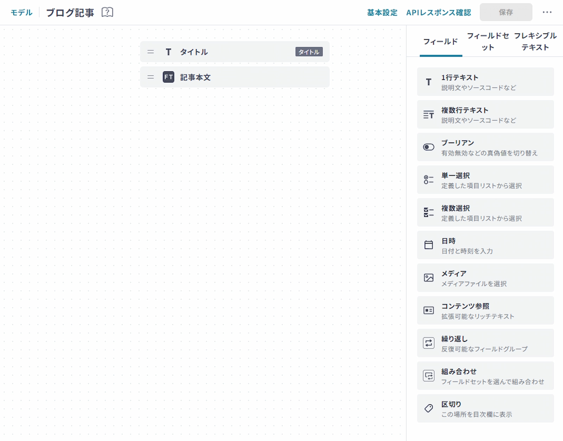Select the 複数行テキスト field icon
Image resolution: width=563 pixels, height=441 pixels.
(428, 115)
